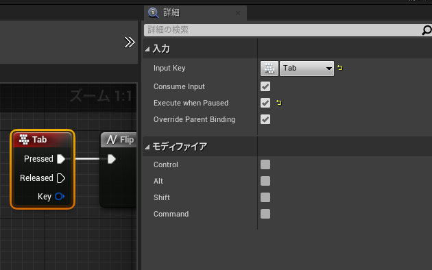This screenshot has width=432, height=270.
Task: Select the Tab input event node header
Action: click(x=43, y=140)
